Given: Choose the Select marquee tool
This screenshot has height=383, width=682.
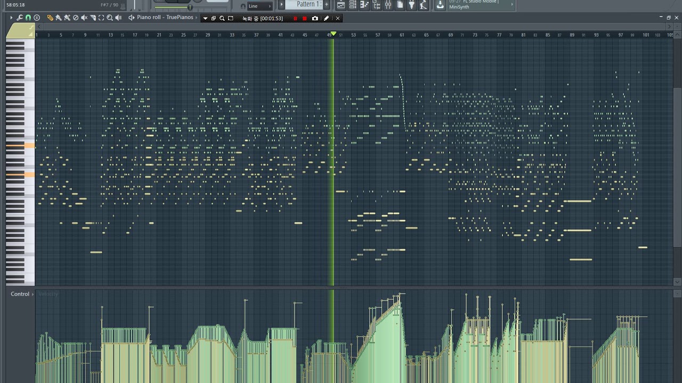Looking at the screenshot, I should (x=101, y=18).
